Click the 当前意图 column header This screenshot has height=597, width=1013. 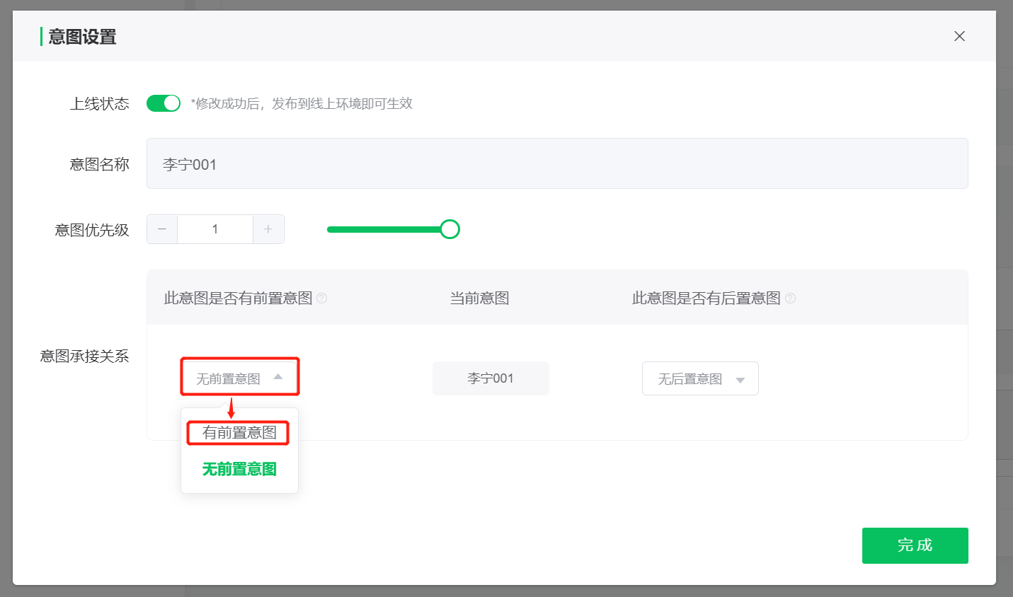[480, 298]
